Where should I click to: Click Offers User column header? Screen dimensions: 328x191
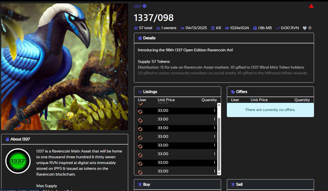pyautogui.click(x=235, y=100)
